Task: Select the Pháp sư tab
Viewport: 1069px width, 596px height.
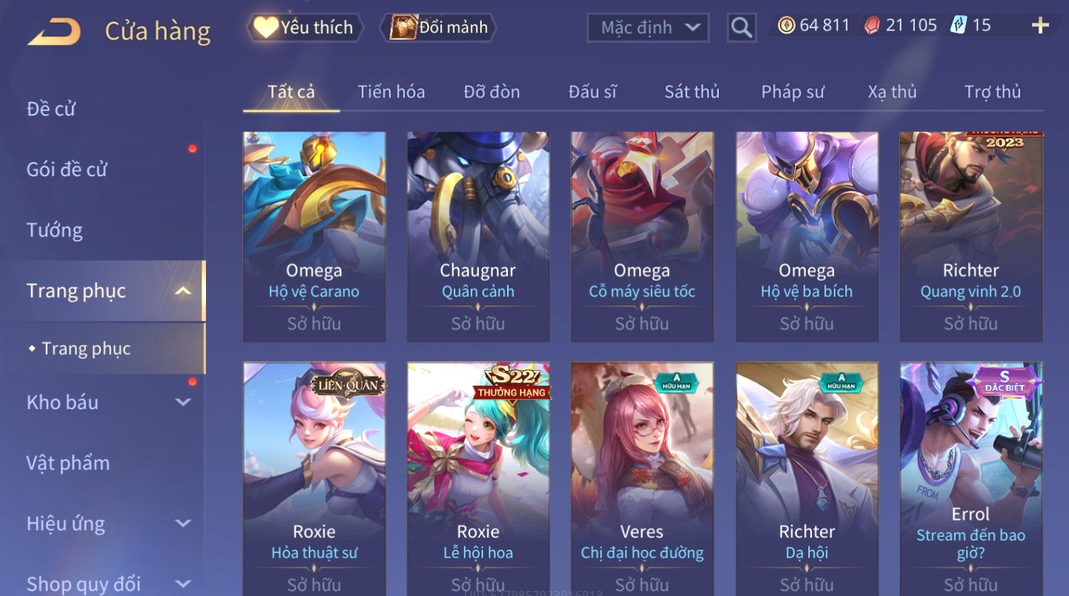Action: click(x=793, y=92)
